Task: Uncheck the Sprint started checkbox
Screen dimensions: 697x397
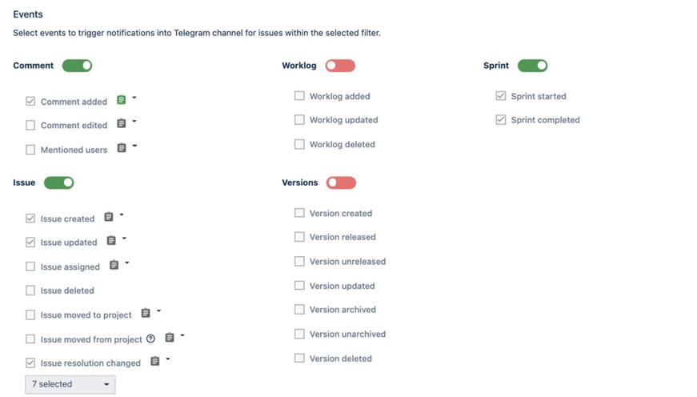Action: coord(501,96)
